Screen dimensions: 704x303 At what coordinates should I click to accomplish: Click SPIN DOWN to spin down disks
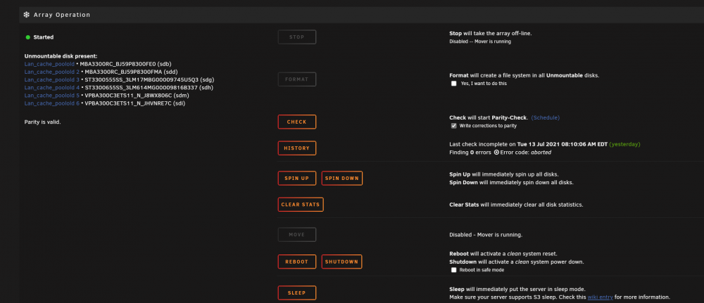341,179
